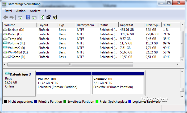
Task: Select the Win764Bit (C:) row name
Action: coord(18,52)
